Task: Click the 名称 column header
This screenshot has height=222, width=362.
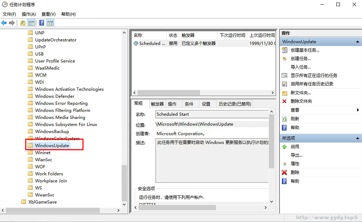Action: click(x=149, y=35)
